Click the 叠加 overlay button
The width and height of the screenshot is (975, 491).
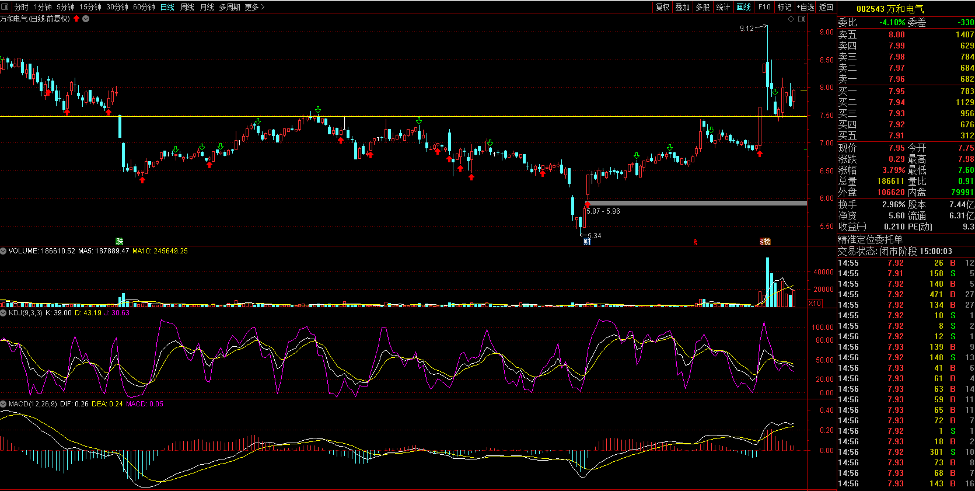coord(683,7)
